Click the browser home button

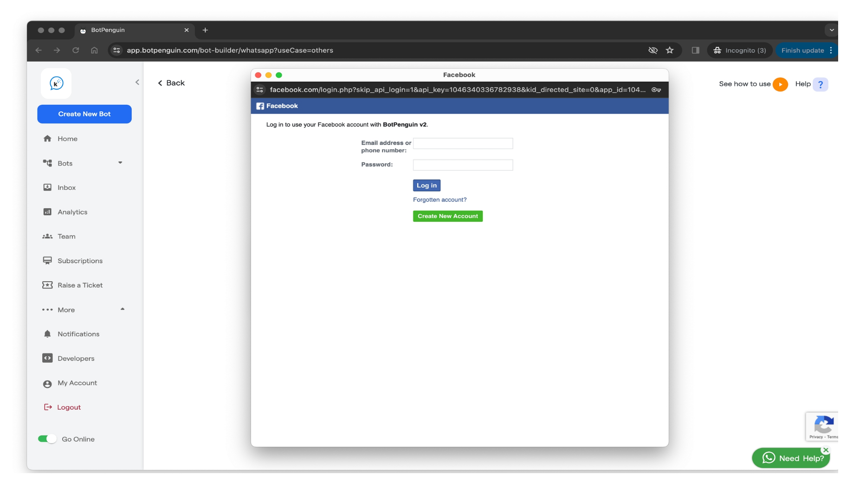pos(94,50)
